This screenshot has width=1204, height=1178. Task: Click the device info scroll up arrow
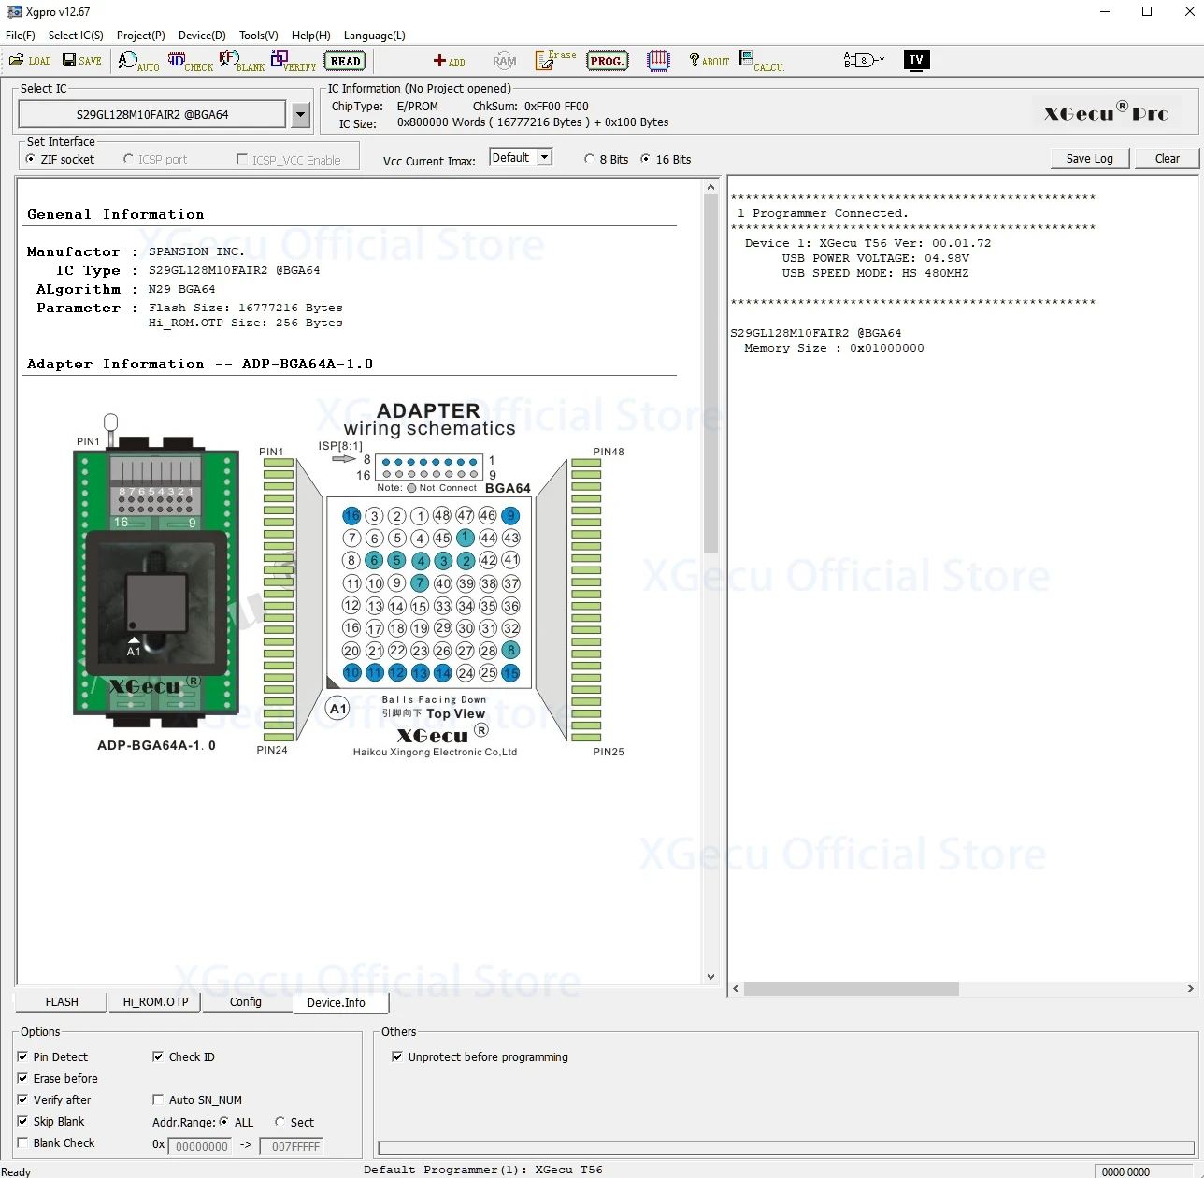coord(711,187)
